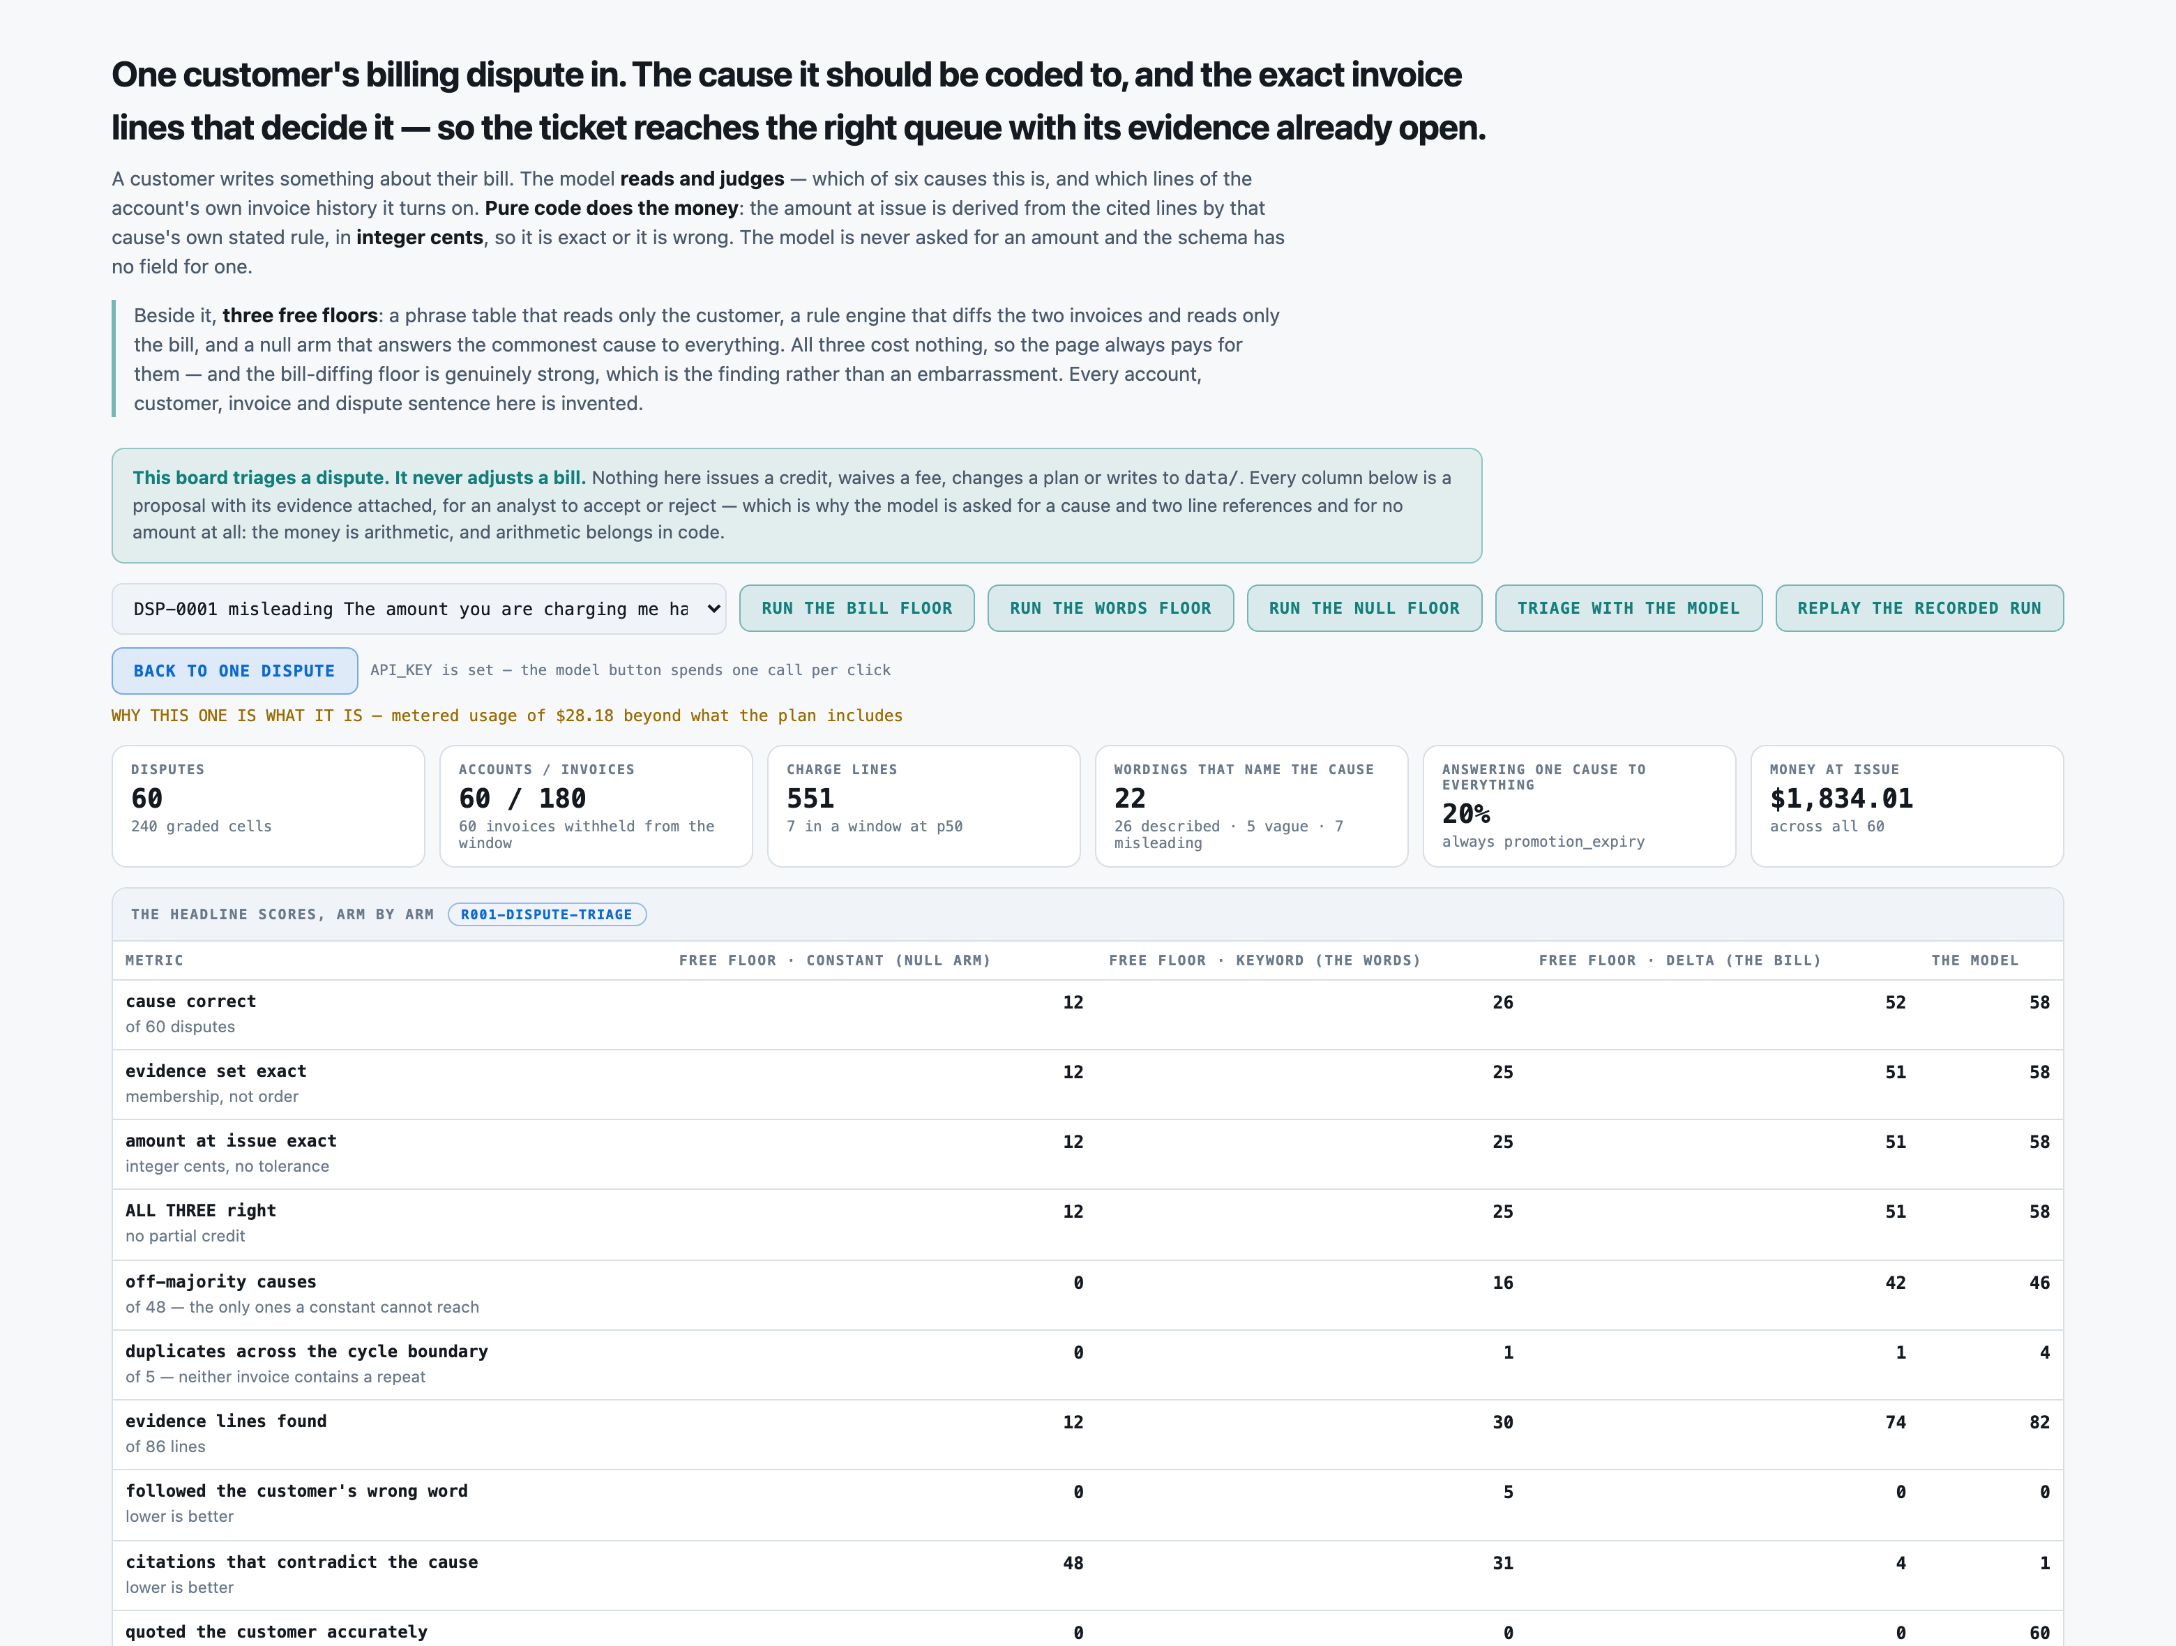
Task: Go BACK TO ONE DISPUTE
Action: click(234, 671)
